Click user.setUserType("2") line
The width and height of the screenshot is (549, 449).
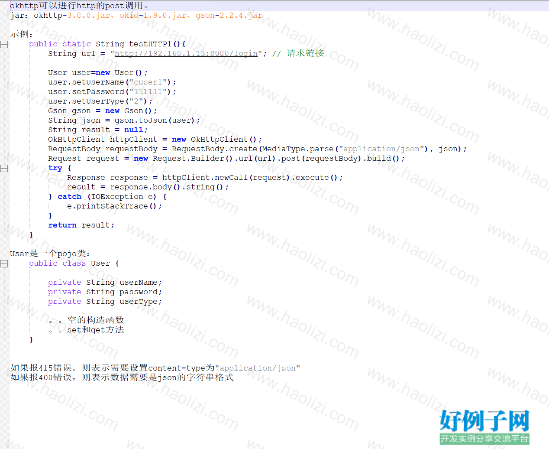point(100,101)
